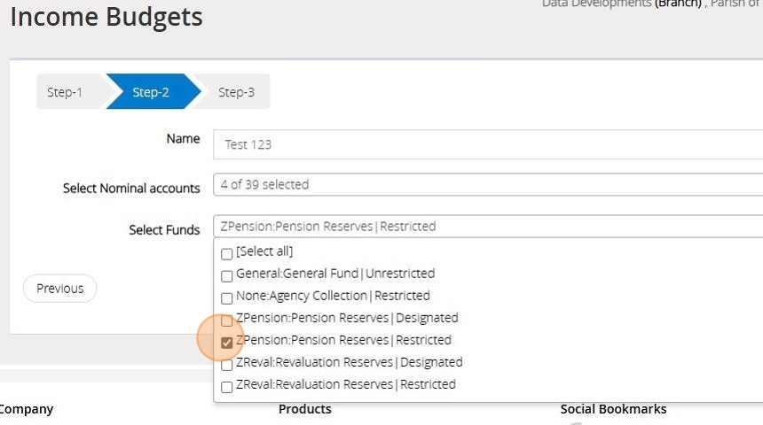Image resolution: width=763 pixels, height=425 pixels.
Task: Tick ZPension Pension Reserves Designated checkbox
Action: point(227,320)
